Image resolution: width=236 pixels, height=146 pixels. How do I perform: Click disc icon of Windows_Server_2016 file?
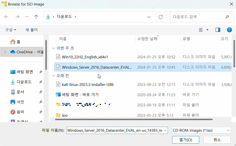coord(58,67)
